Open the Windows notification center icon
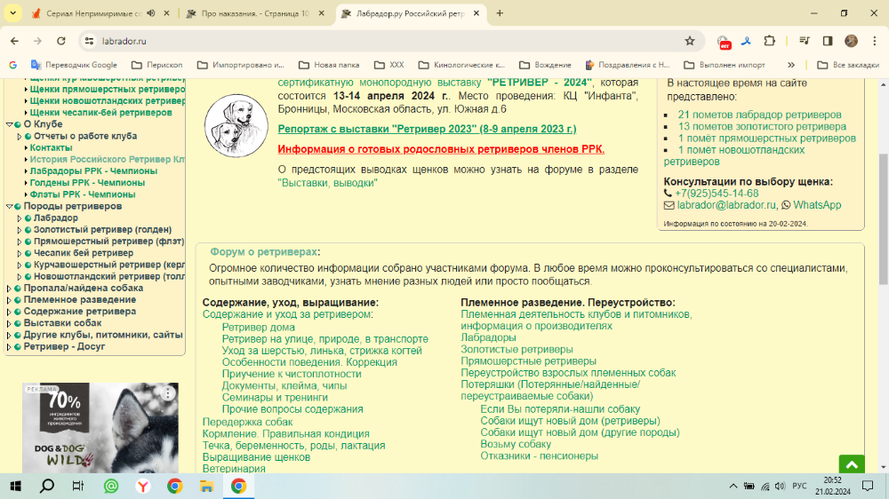The image size is (889, 499). 868,486
